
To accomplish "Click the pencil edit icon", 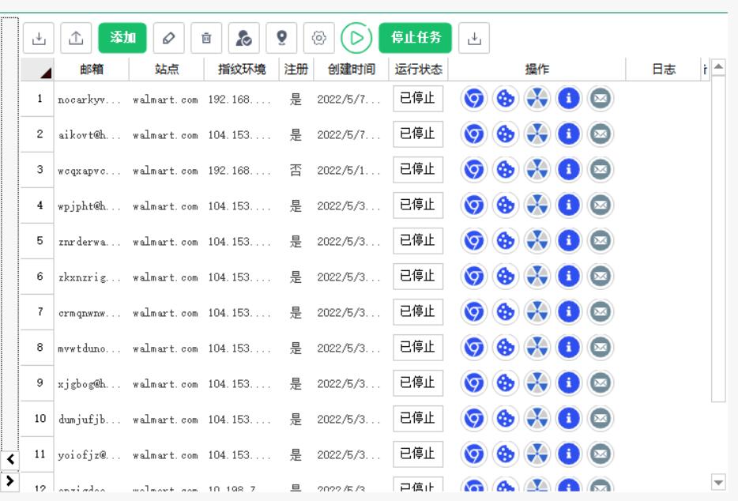I will [168, 38].
